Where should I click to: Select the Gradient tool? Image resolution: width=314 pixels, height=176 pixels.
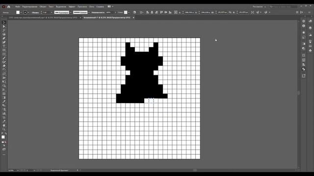point(4,98)
